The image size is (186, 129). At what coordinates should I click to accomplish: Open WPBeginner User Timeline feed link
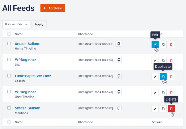coord(25,92)
